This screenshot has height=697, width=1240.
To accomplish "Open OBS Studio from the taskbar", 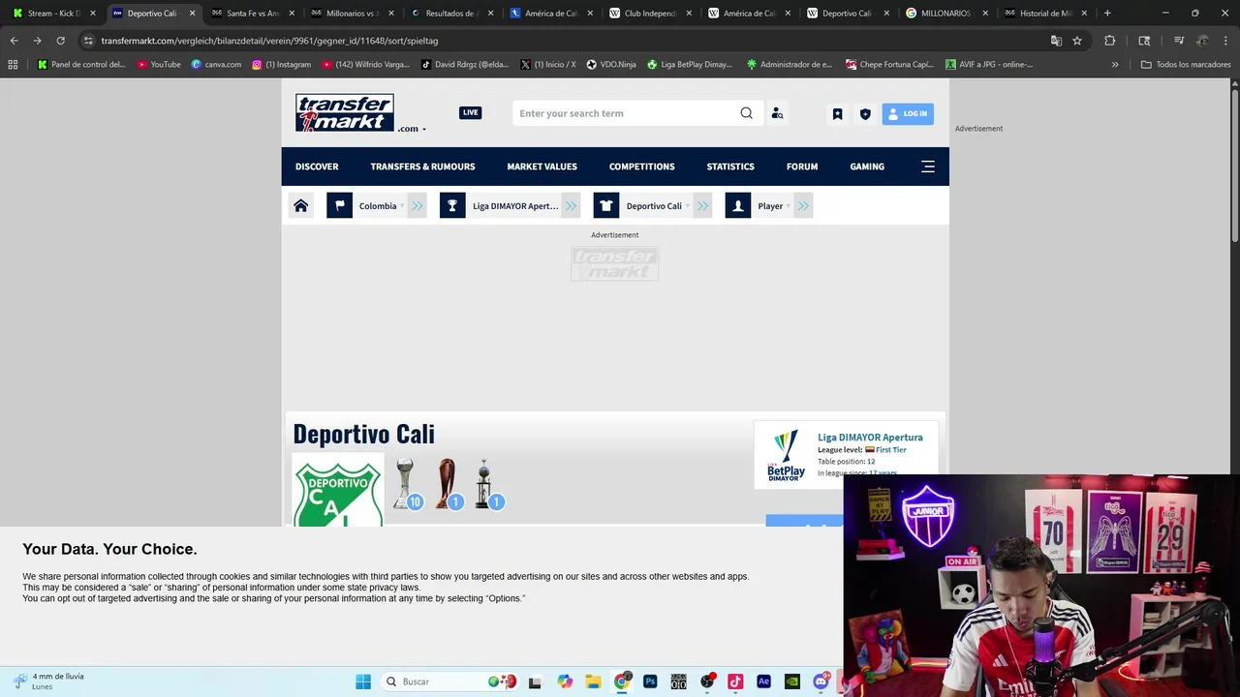I will click(x=707, y=682).
